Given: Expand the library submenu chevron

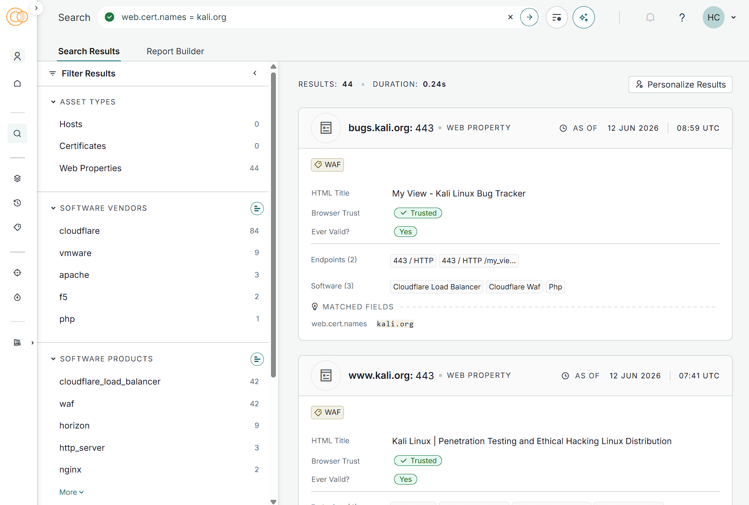Looking at the screenshot, I should (32, 343).
